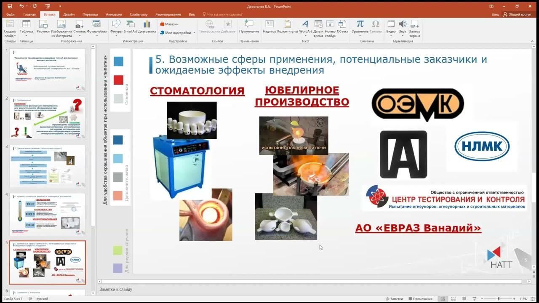
Task: Click the ОЭМК logo image on slide
Action: (x=418, y=105)
